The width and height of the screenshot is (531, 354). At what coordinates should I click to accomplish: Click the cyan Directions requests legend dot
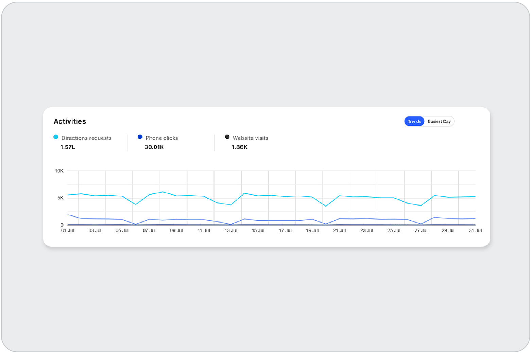coord(56,137)
